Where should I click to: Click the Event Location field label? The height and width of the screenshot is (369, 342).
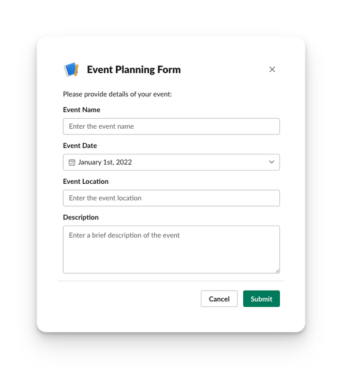85,181
